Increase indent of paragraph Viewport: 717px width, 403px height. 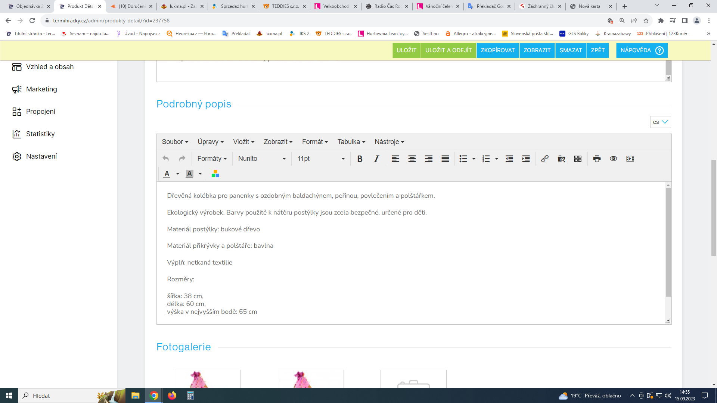(x=526, y=159)
